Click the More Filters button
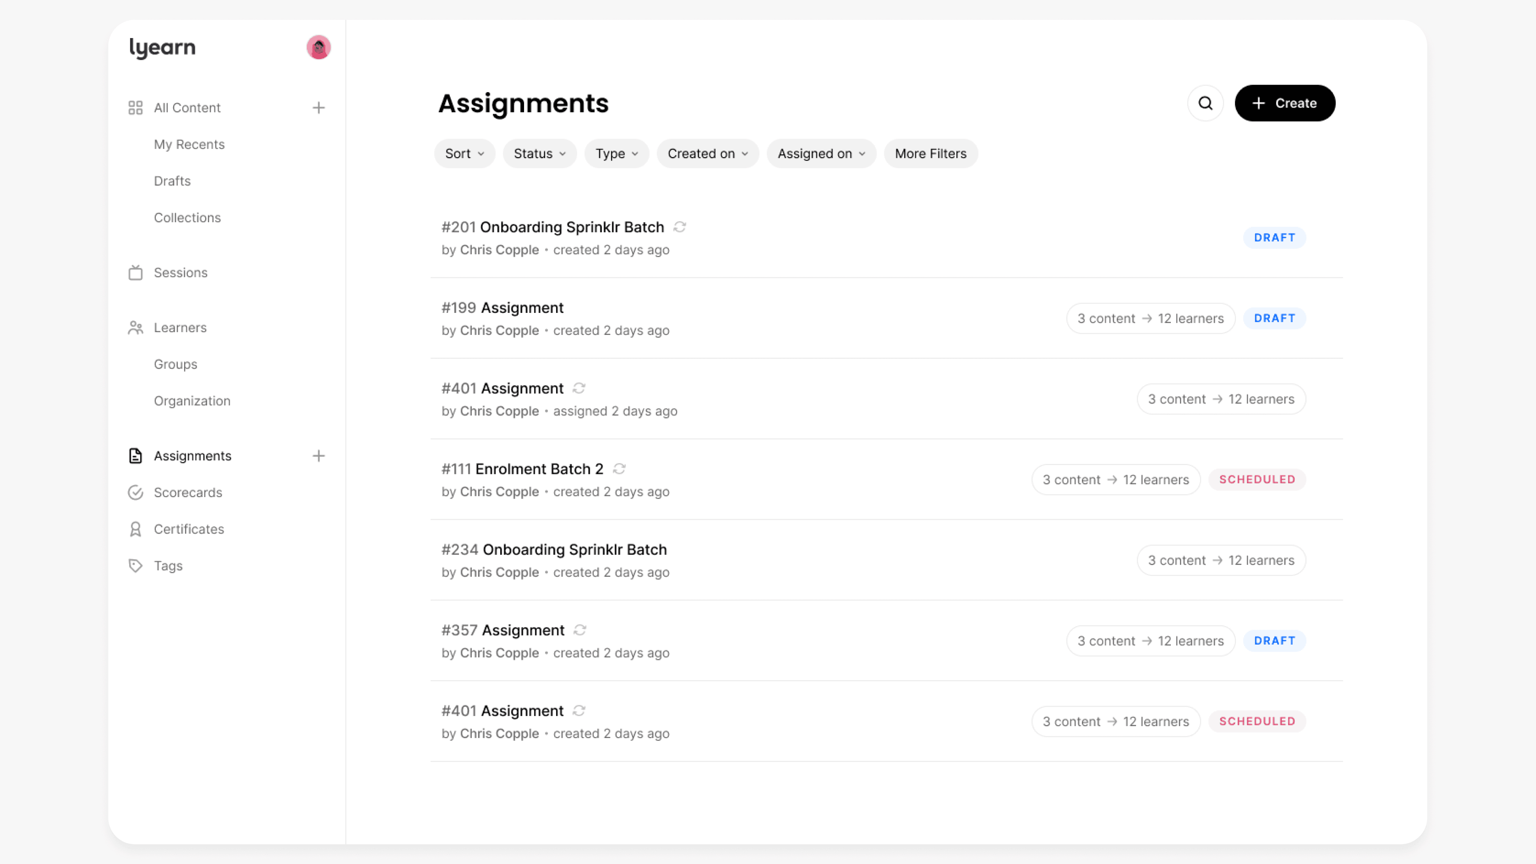Screen dimensions: 1536x864 coord(930,154)
